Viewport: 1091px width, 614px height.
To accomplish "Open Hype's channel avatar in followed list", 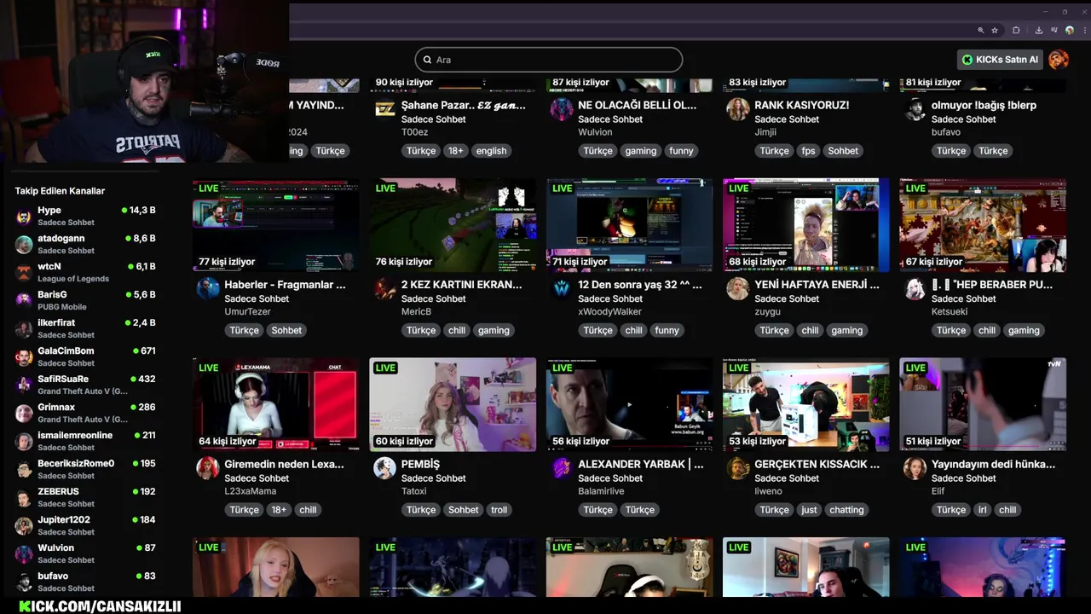I will point(24,217).
